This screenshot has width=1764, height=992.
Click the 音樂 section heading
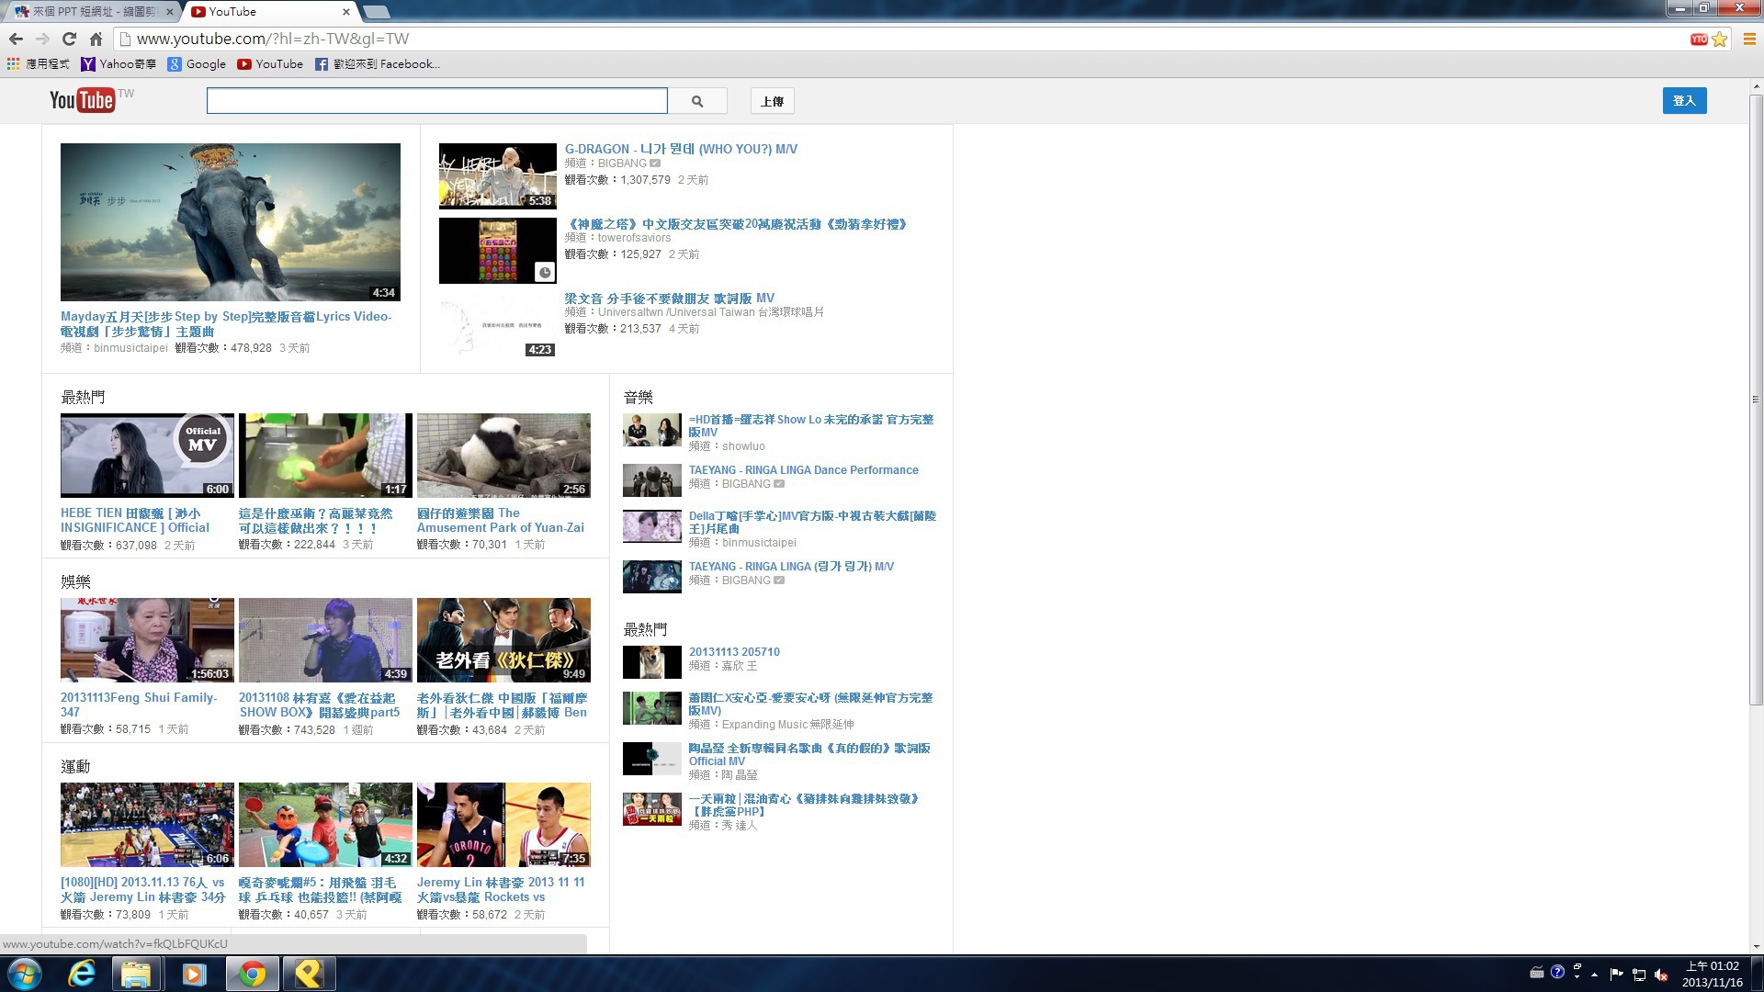[x=638, y=397]
